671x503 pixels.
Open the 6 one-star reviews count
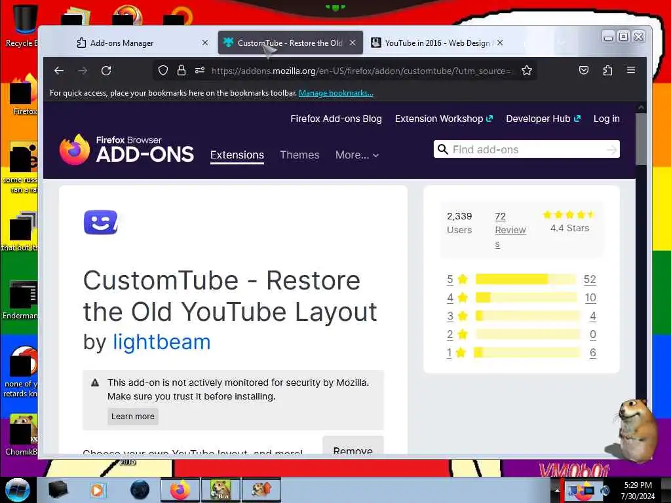click(x=592, y=352)
